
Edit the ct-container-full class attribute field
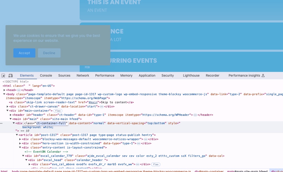(46, 123)
